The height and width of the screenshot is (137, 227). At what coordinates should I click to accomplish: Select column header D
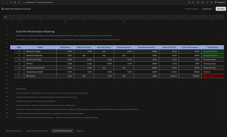tap(65, 21)
